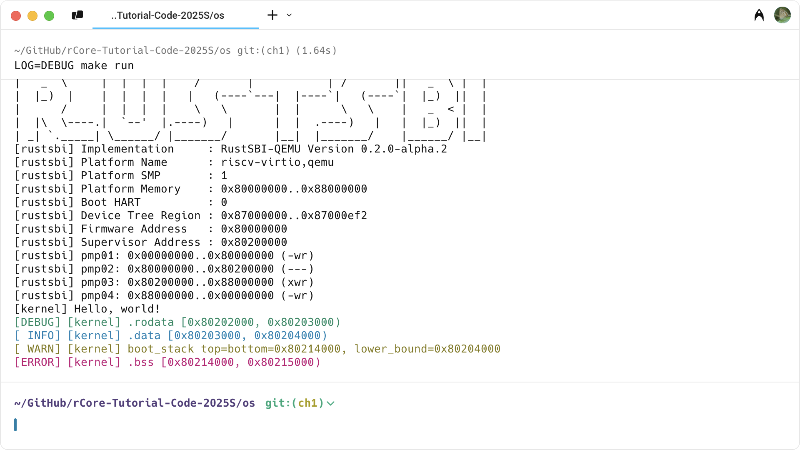Select the Supervisor Address 0x80200000 line

[151, 242]
